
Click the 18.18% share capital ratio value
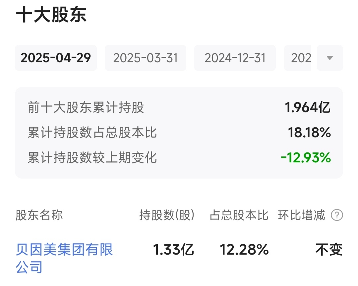pos(309,133)
